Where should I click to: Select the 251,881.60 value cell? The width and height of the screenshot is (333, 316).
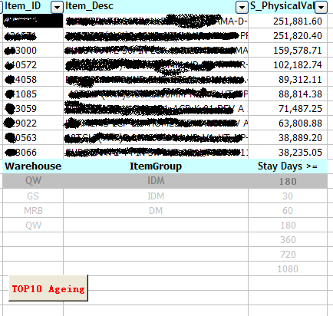tap(288, 21)
